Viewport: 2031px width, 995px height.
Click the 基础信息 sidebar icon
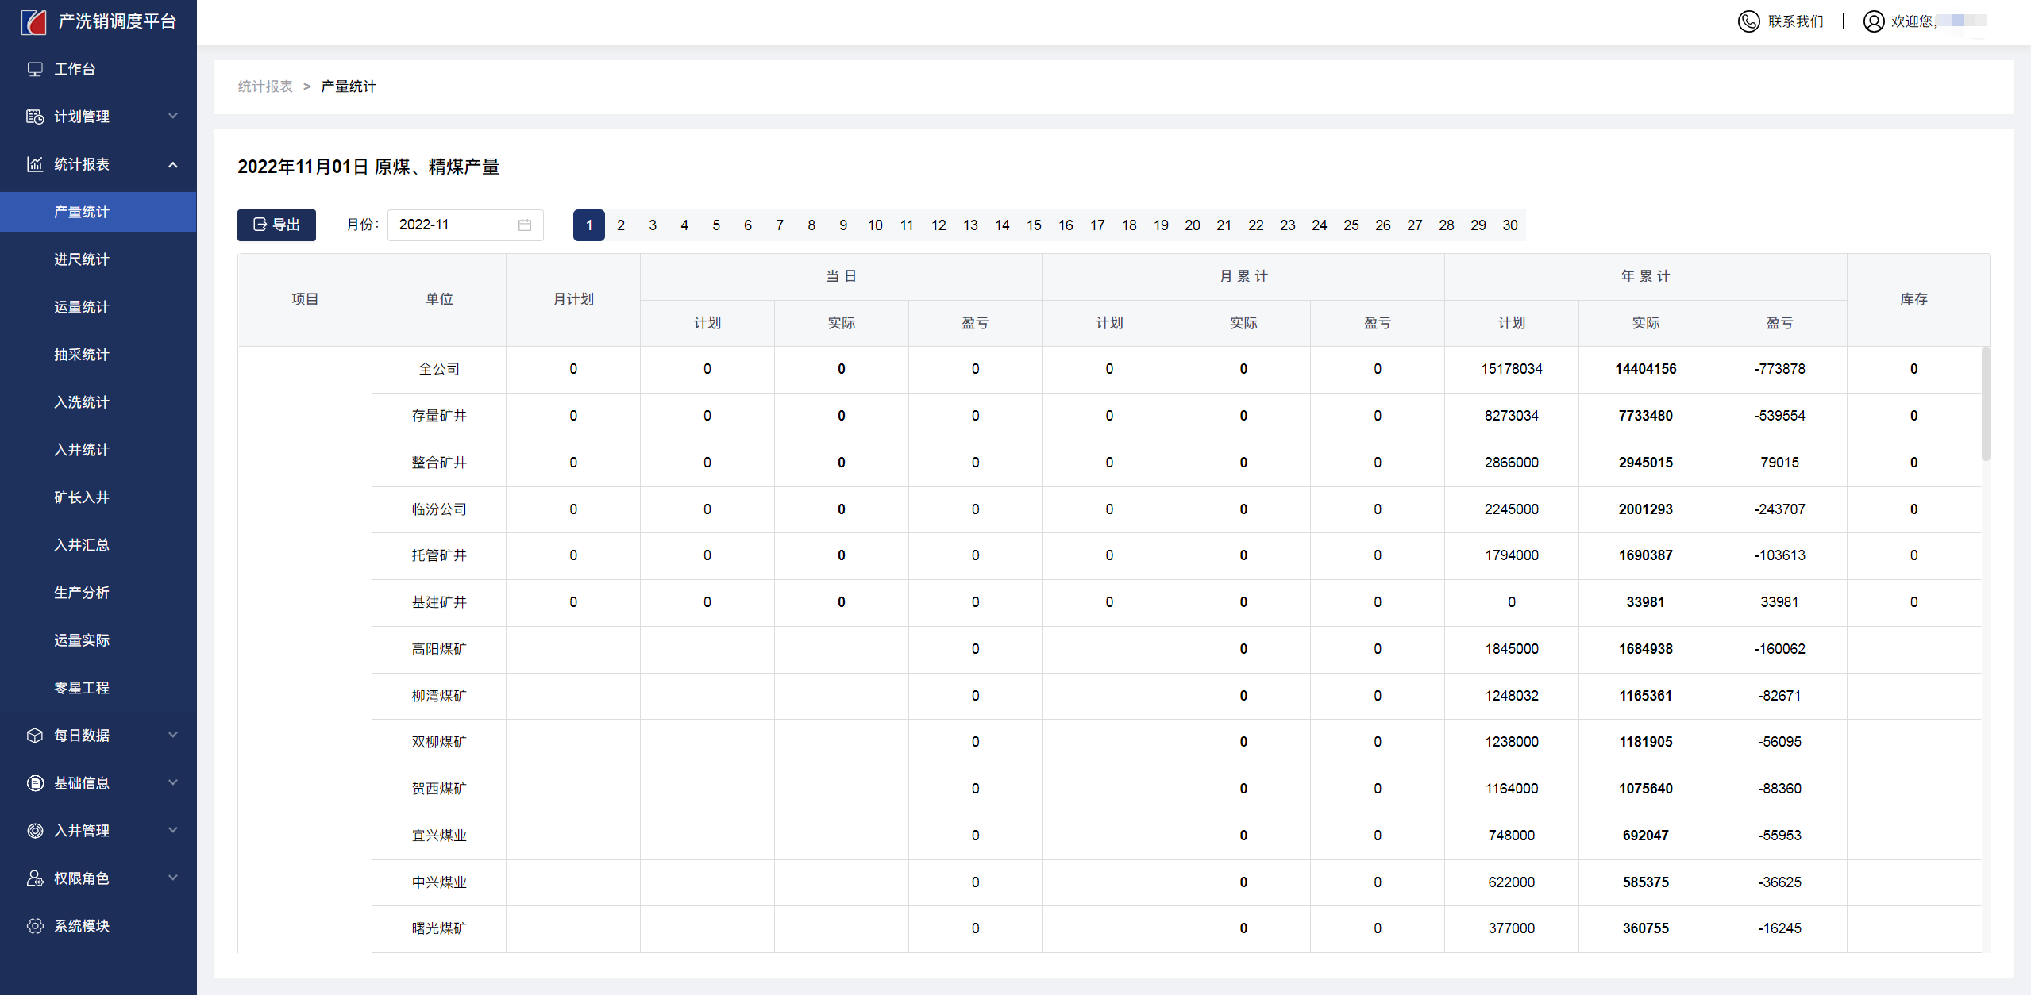[35, 783]
